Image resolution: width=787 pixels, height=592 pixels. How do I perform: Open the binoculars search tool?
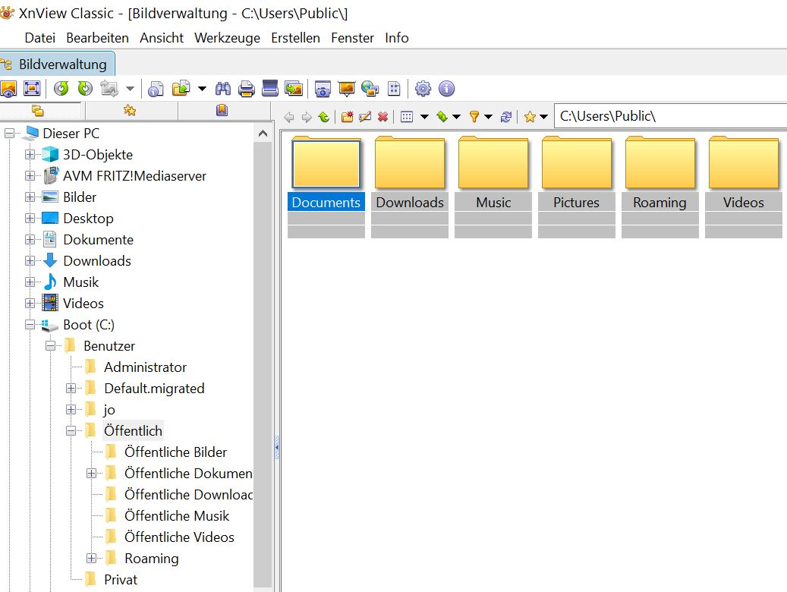[x=223, y=89]
